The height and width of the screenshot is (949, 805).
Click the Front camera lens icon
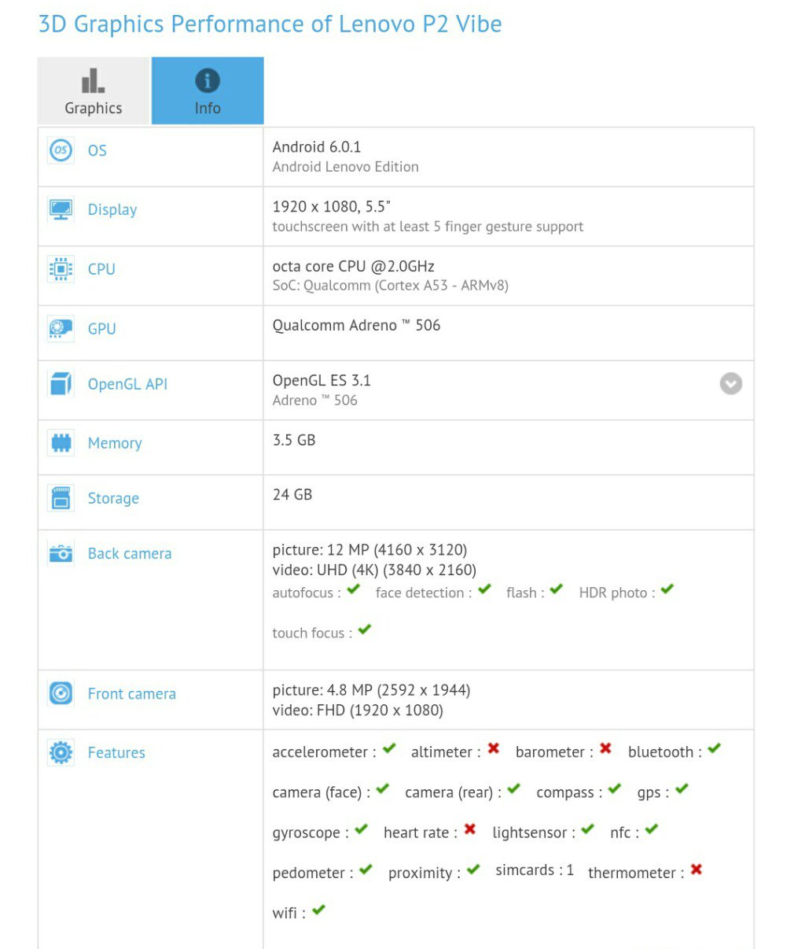(61, 693)
